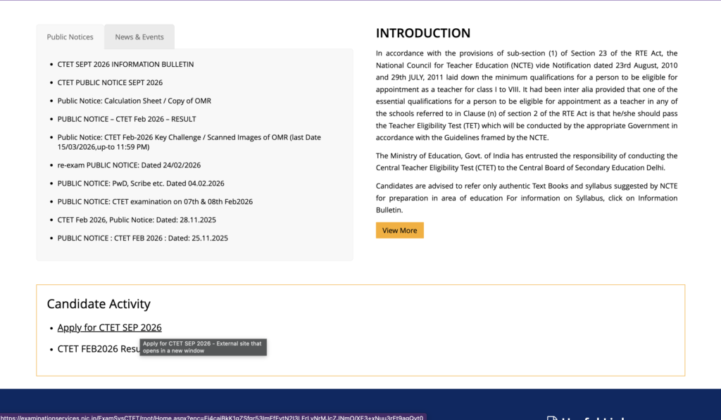Open PUBLIC NOTICE CTET FEB 2026 dated 25.11.2025
The width and height of the screenshot is (721, 420).
point(142,238)
